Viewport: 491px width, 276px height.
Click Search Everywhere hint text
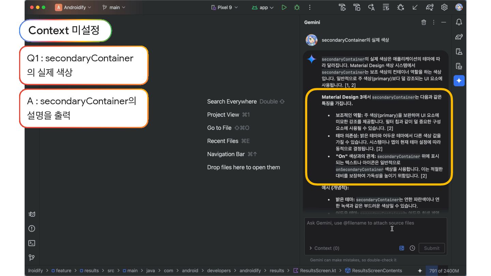click(x=232, y=102)
